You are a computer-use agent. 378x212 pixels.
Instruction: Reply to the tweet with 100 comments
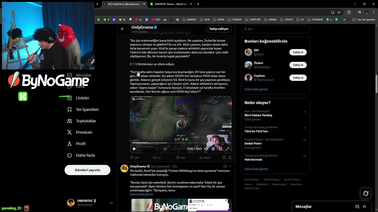[x=135, y=158]
